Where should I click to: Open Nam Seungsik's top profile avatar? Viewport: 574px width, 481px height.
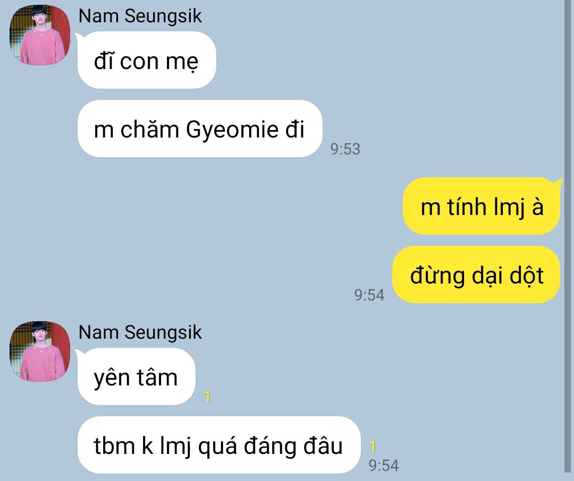(x=39, y=35)
